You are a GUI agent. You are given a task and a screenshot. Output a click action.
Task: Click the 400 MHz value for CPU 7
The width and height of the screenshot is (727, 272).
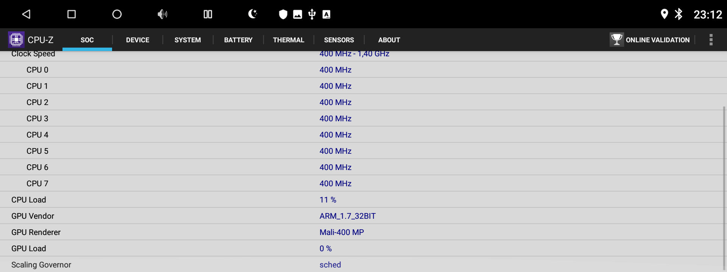coord(335,184)
